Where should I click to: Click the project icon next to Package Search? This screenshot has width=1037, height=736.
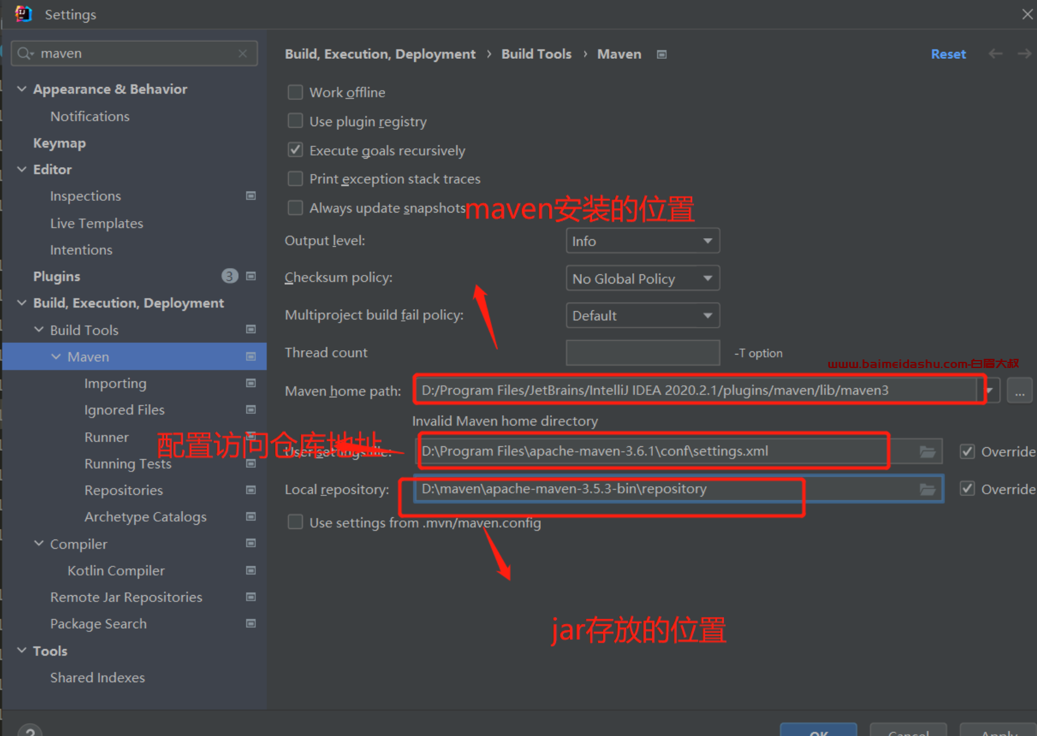(251, 623)
